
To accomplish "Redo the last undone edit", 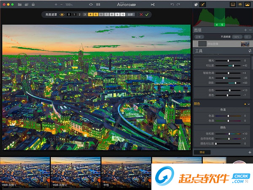I will [x=178, y=5].
